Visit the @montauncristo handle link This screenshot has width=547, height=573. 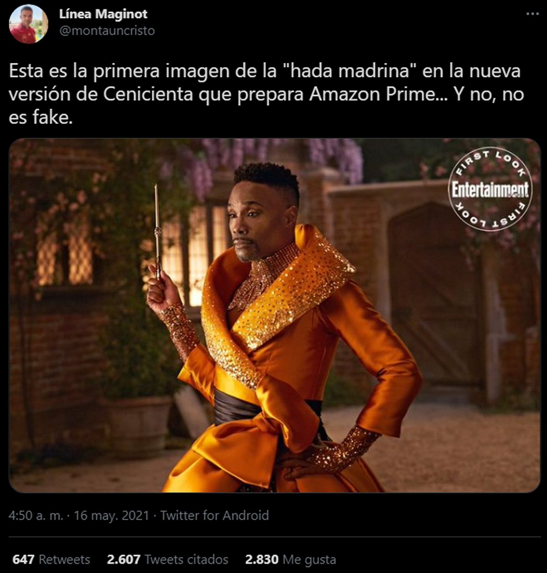pos(107,31)
